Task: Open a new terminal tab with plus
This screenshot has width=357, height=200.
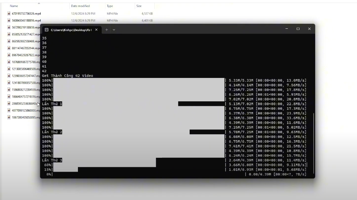Action: (x=107, y=30)
